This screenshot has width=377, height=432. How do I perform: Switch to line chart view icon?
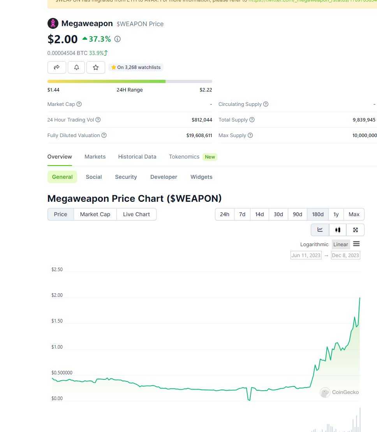pos(320,230)
